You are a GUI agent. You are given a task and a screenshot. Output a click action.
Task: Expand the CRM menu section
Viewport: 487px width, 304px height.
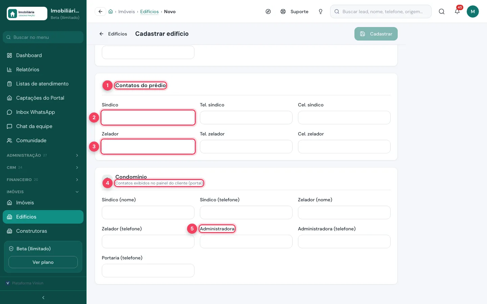(43, 168)
